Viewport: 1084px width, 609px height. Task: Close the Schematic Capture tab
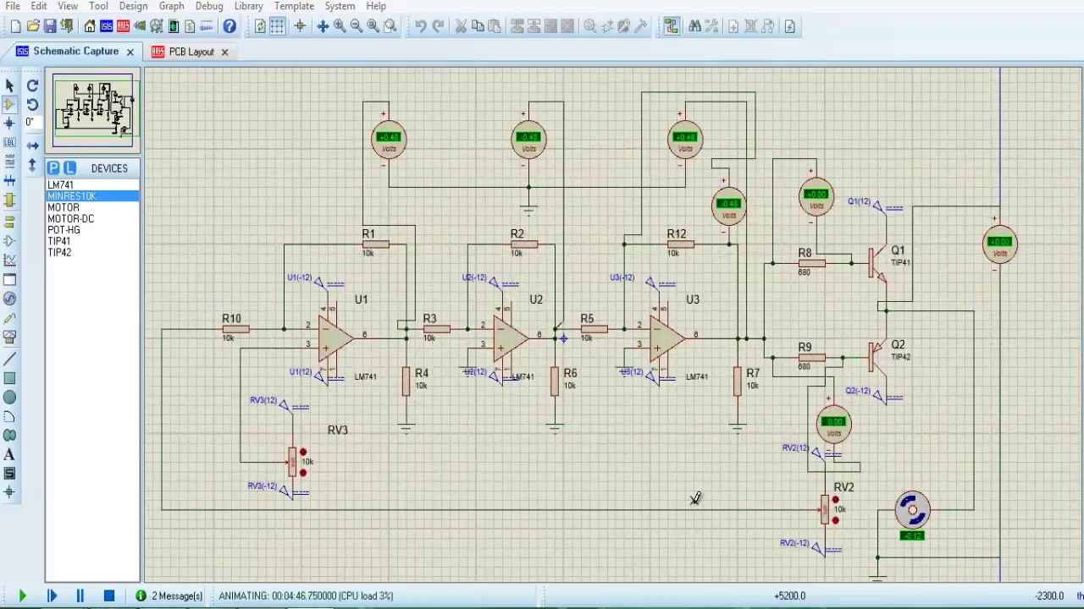tap(130, 52)
